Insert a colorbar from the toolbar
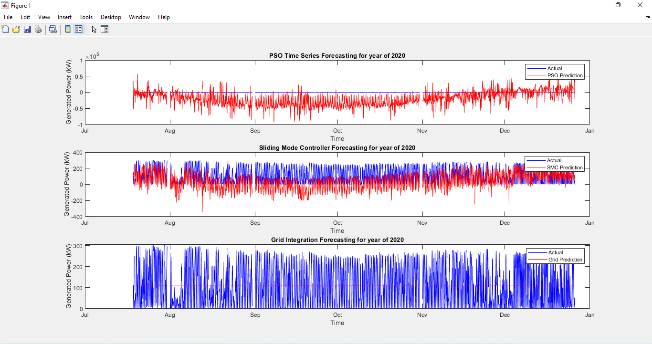The image size is (652, 344). click(68, 29)
